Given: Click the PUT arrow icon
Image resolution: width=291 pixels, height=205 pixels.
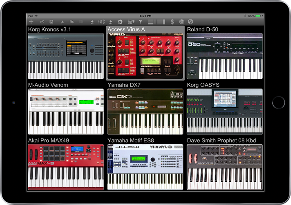Looking at the screenshot, I should [92, 22].
